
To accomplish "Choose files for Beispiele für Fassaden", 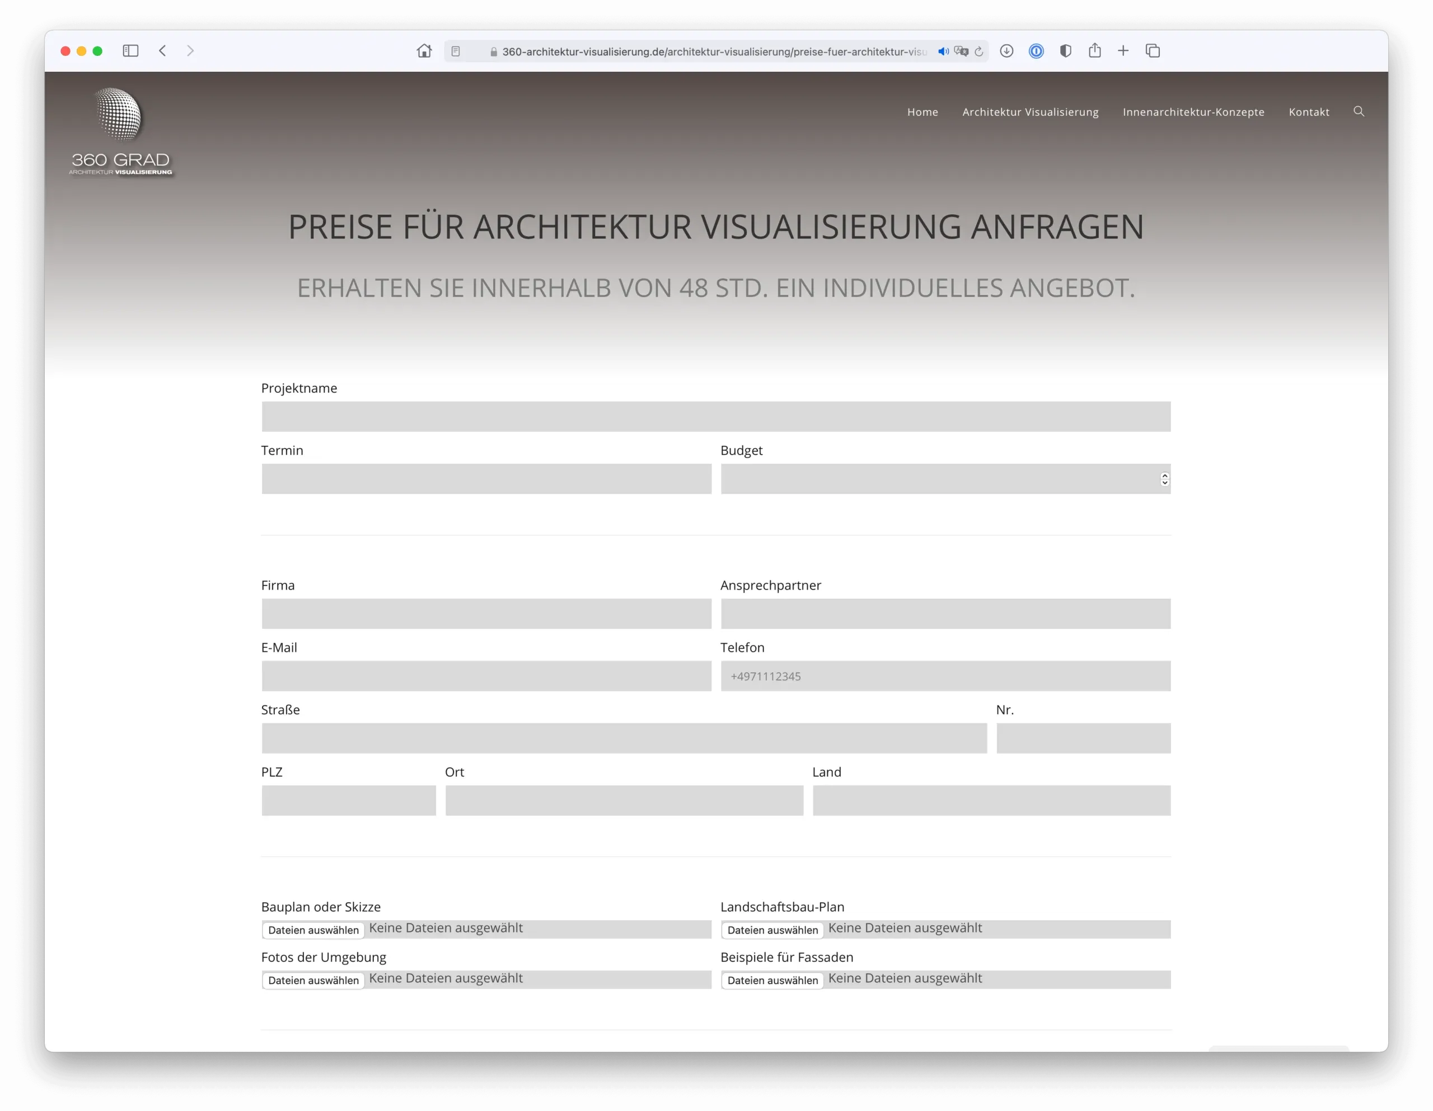I will pyautogui.click(x=771, y=980).
